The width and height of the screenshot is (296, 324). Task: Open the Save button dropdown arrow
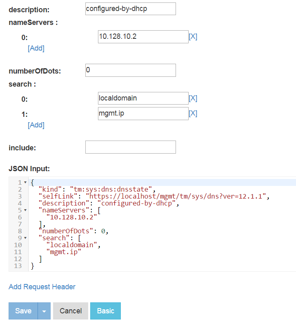click(44, 311)
